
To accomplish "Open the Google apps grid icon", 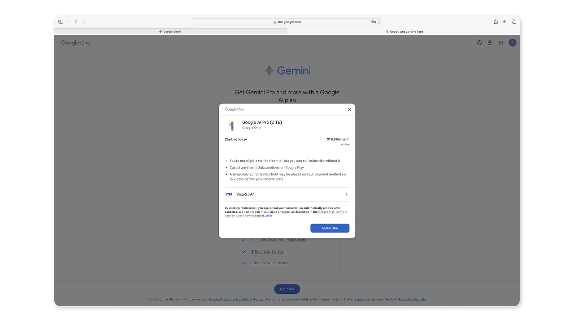I will pyautogui.click(x=501, y=43).
